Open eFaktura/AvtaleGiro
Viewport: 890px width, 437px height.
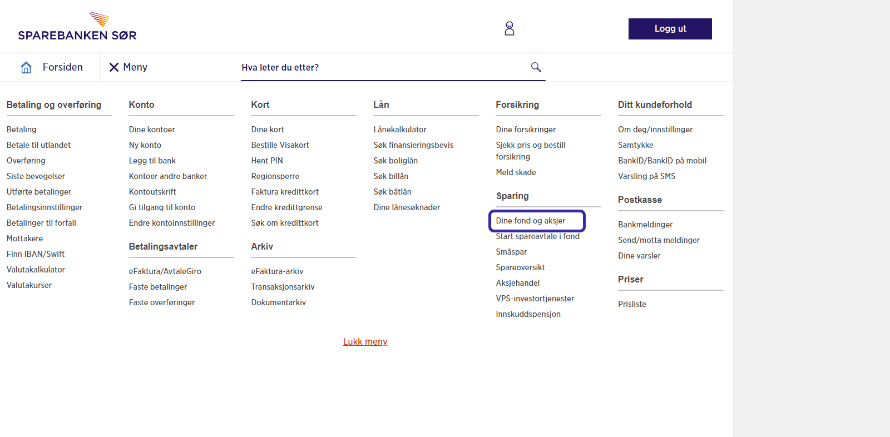165,271
